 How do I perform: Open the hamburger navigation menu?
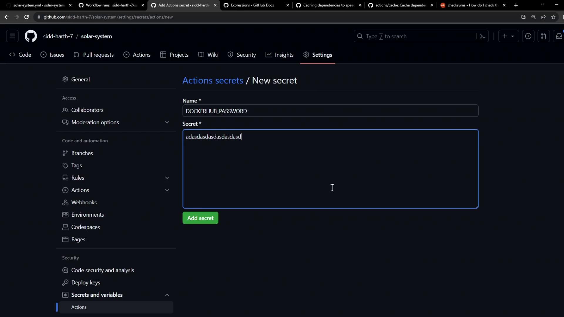[12, 36]
